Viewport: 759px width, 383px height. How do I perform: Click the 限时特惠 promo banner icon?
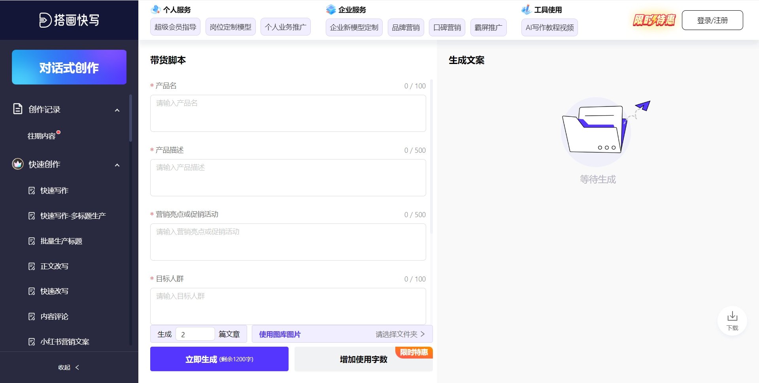654,20
